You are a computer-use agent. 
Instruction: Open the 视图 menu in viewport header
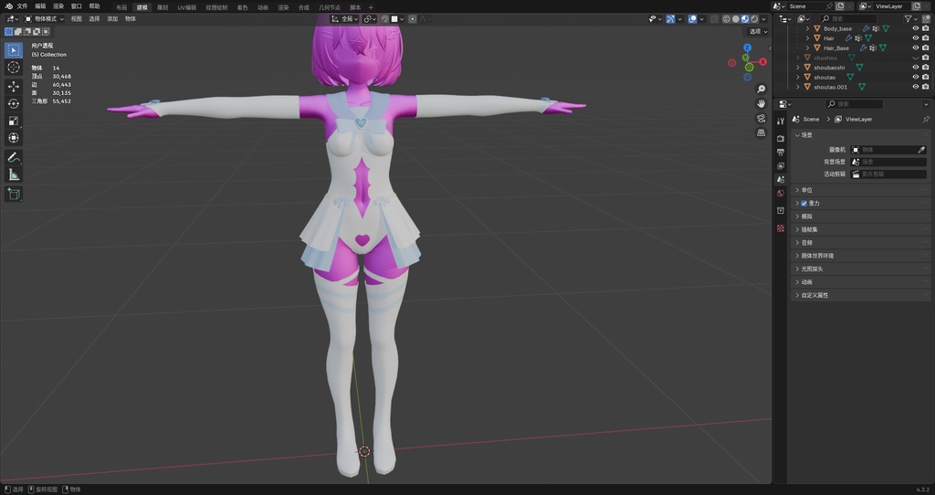[77, 19]
